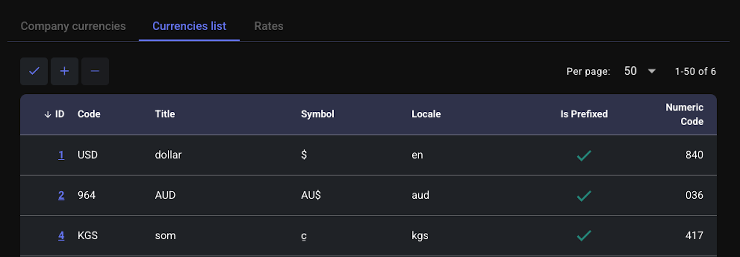Click the minus remove toolbar button
Image resolution: width=740 pixels, height=257 pixels.
[x=95, y=71]
